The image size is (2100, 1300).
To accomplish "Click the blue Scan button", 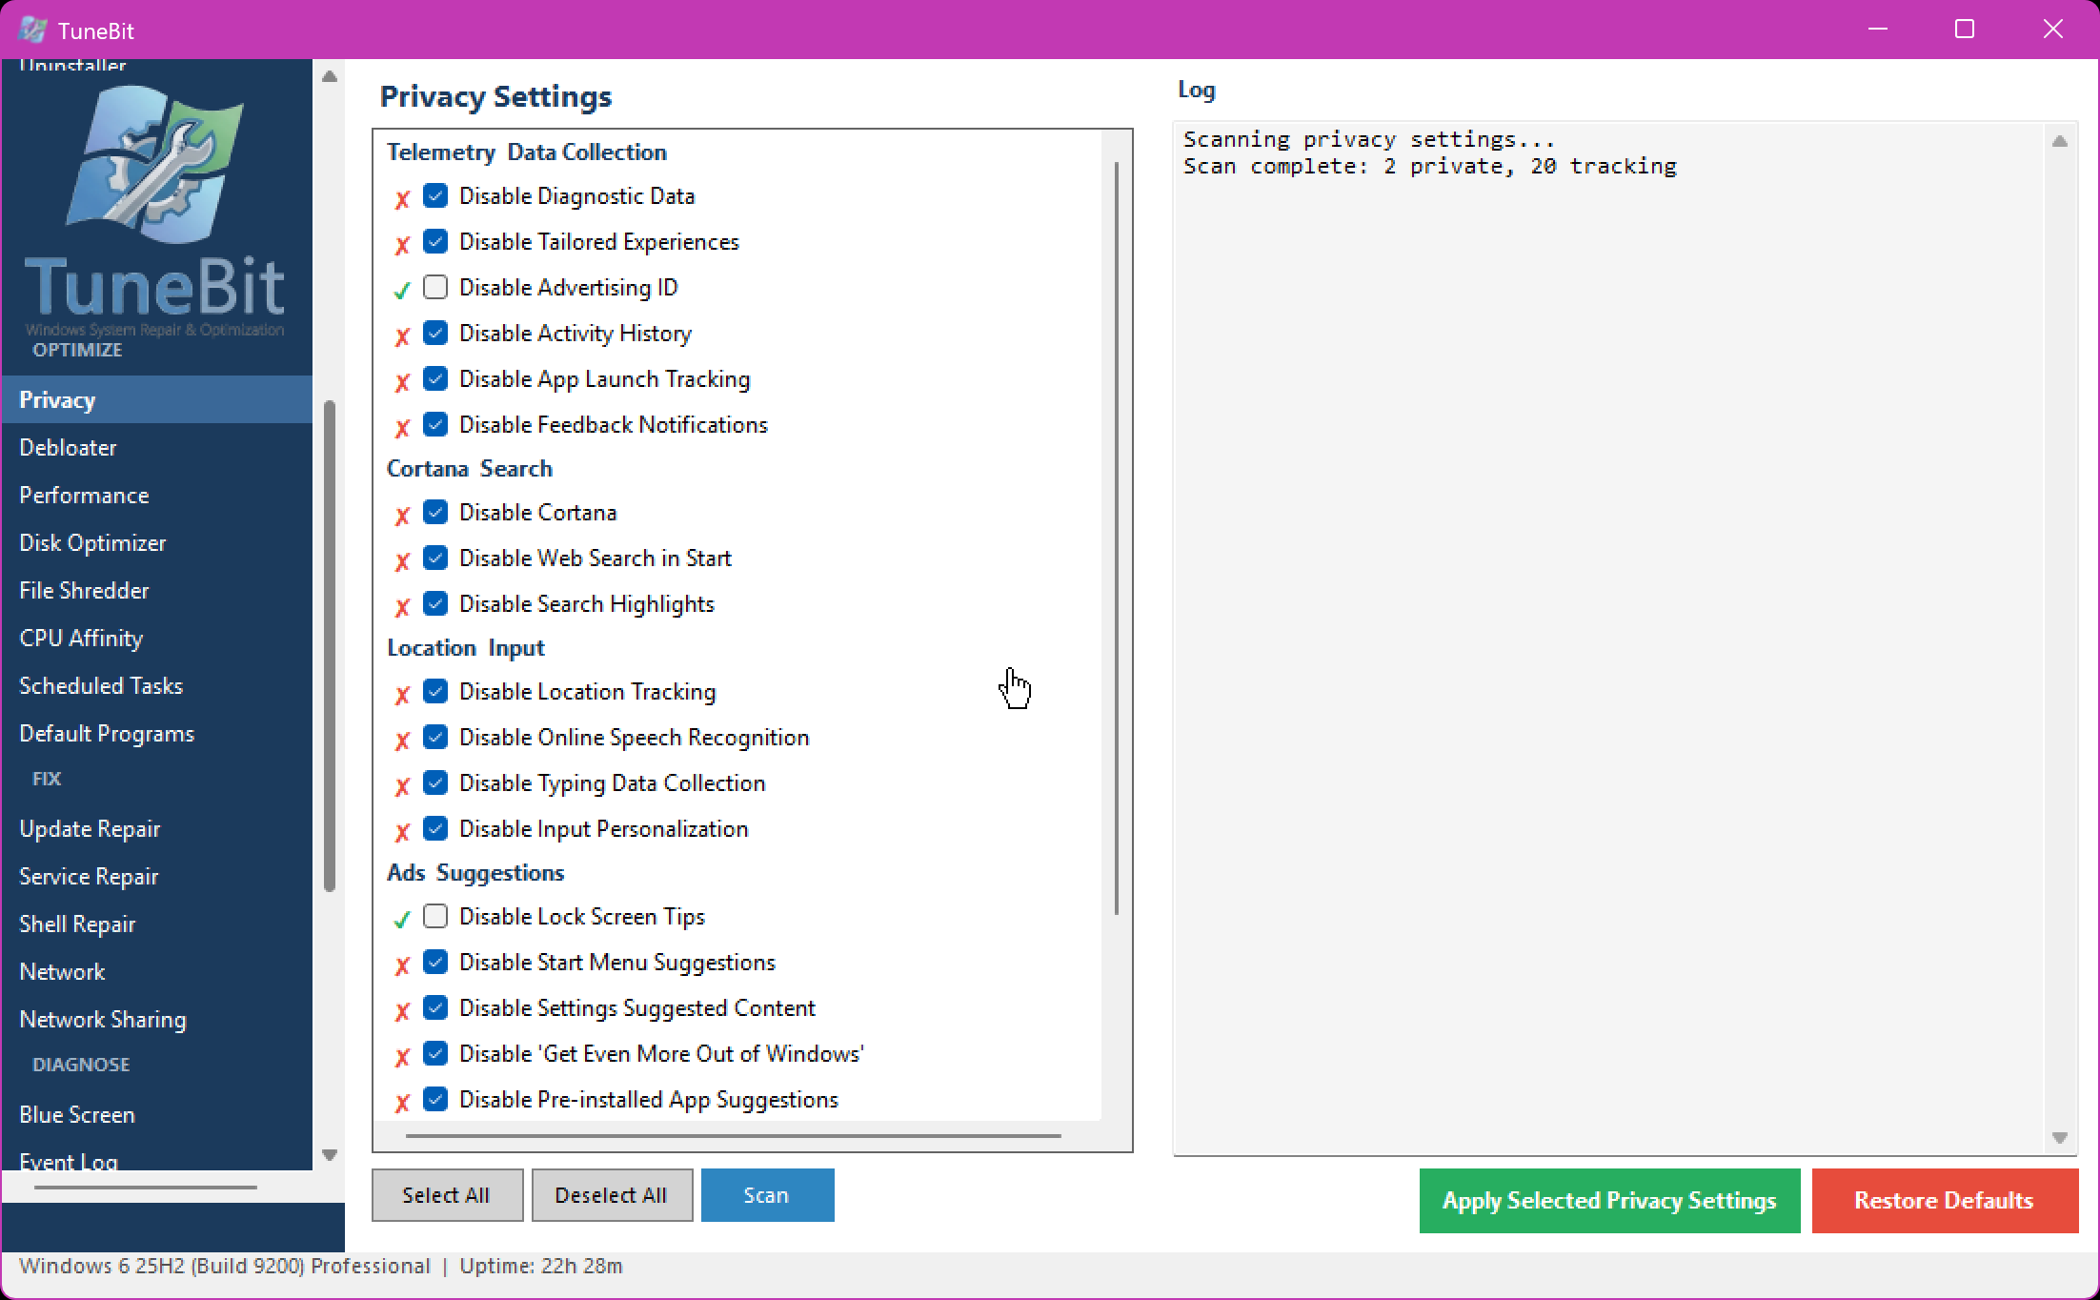I will coord(767,1195).
